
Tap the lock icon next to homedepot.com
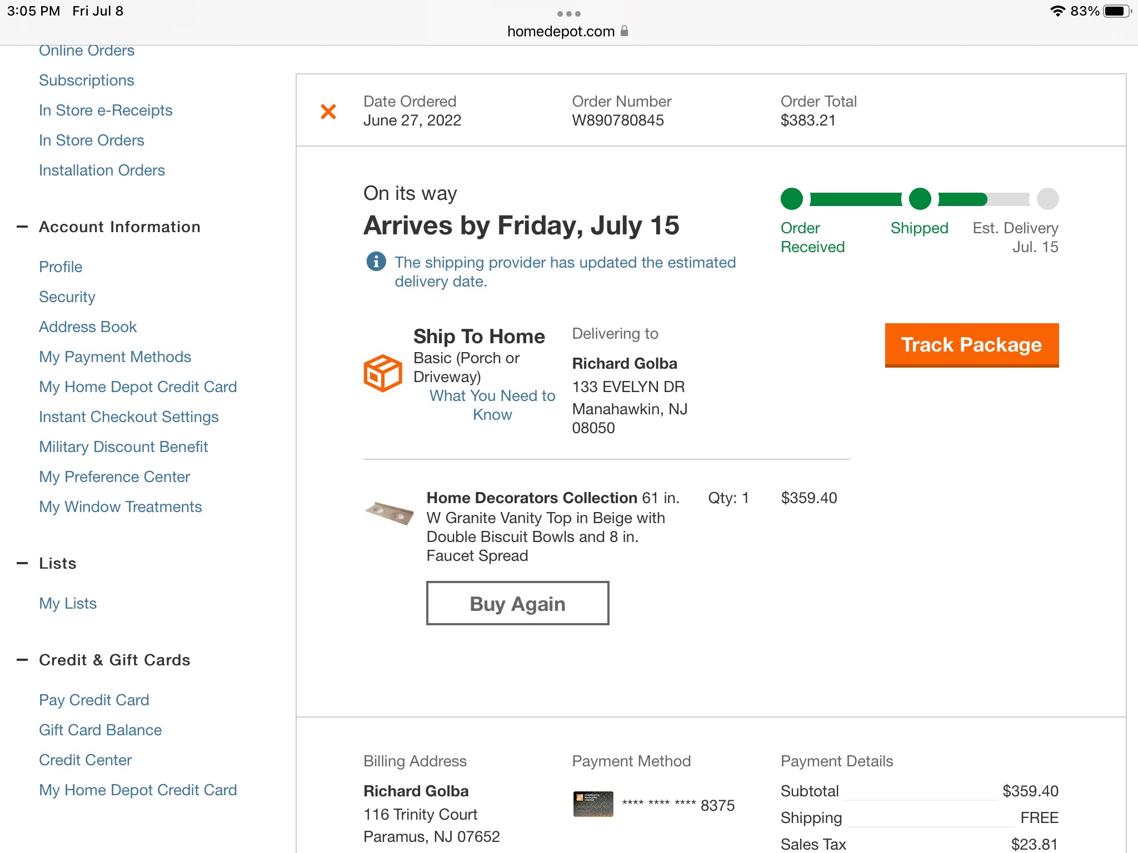tap(625, 31)
